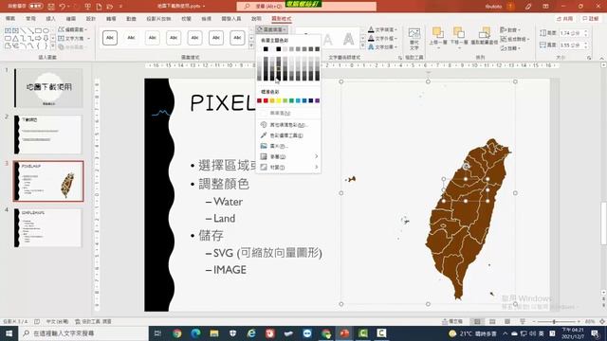Click the Alt Text button (替代文字)
607x341 pixels.
[414, 39]
